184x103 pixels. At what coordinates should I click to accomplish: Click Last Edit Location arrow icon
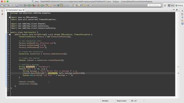(x=83, y=5)
